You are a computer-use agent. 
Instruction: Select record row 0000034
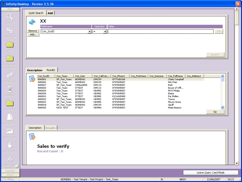[120, 105]
